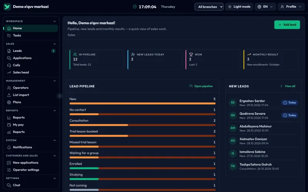This screenshot has width=308, height=192.
Task: Click the List import upload icon
Action: 9,95
